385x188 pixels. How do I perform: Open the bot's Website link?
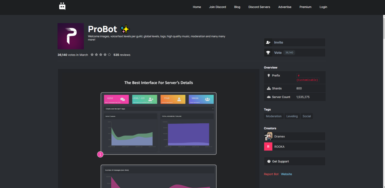pyautogui.click(x=287, y=174)
